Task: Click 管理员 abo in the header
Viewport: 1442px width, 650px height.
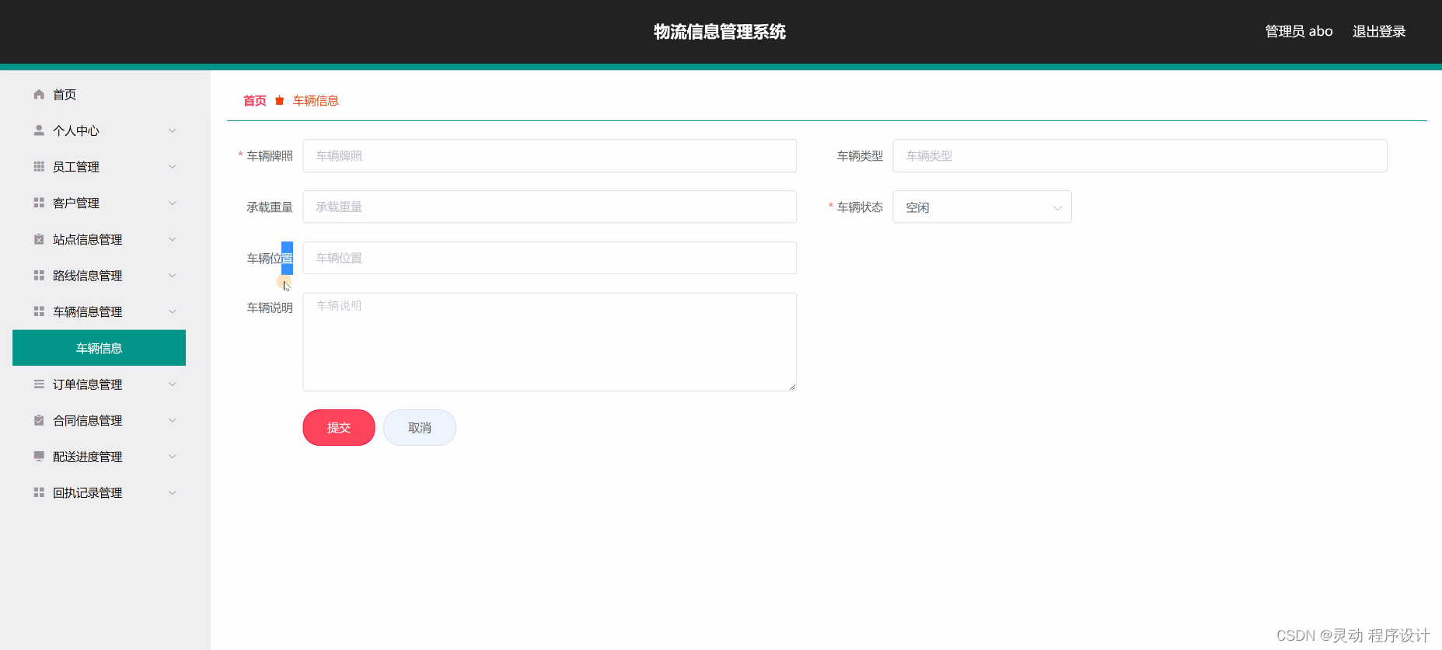Action: [1299, 31]
